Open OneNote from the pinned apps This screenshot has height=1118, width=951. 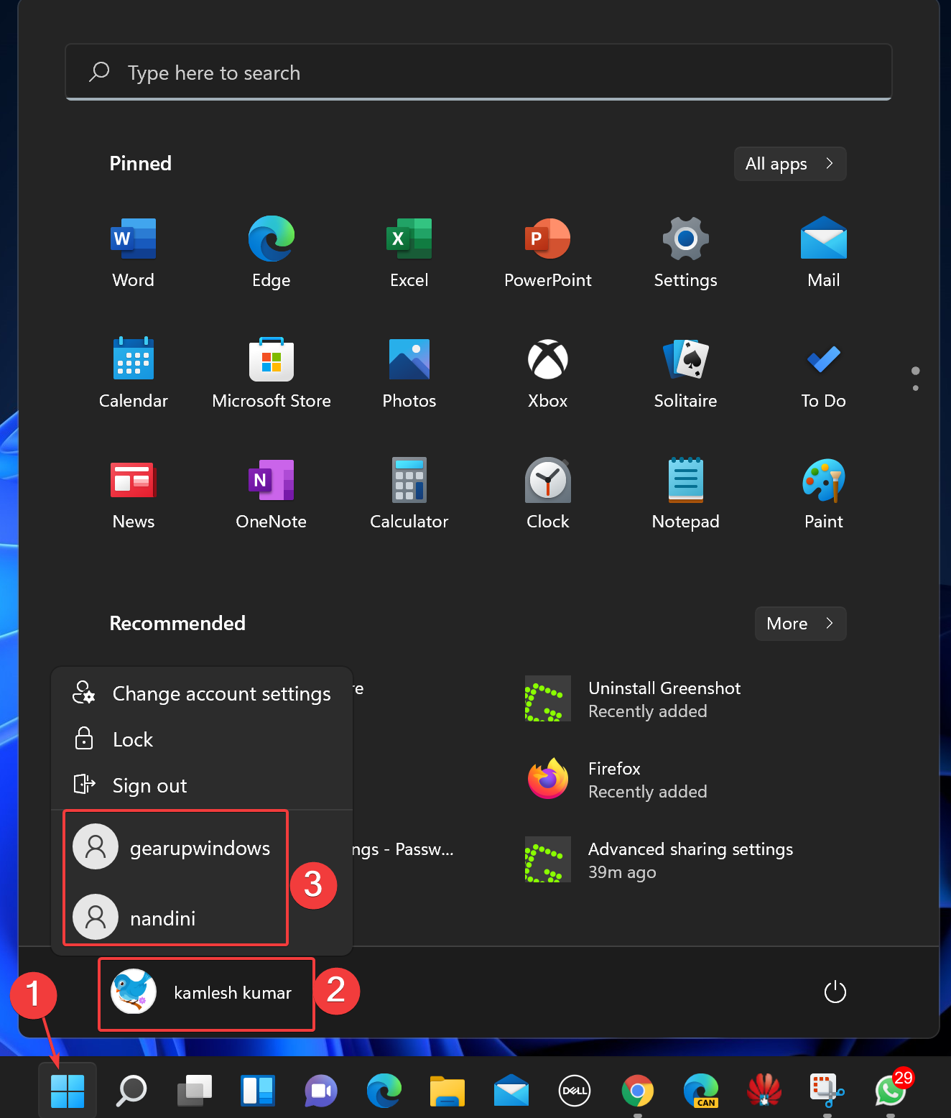pos(272,494)
